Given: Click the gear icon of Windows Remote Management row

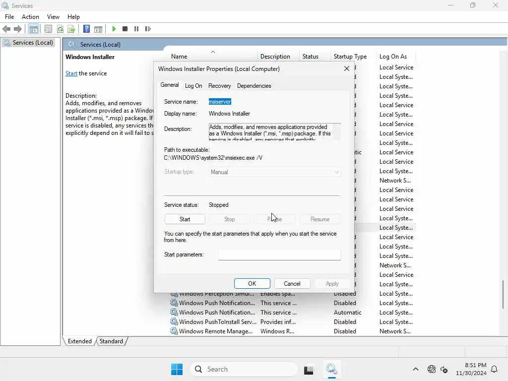Looking at the screenshot, I should tap(174, 331).
